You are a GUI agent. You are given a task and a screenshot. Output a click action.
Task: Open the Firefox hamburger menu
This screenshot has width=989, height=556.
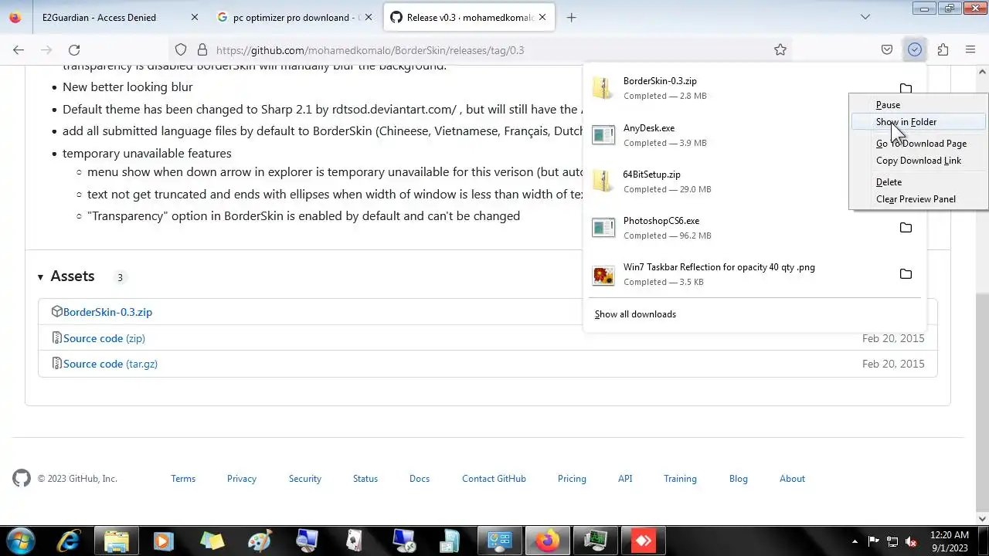pos(970,49)
